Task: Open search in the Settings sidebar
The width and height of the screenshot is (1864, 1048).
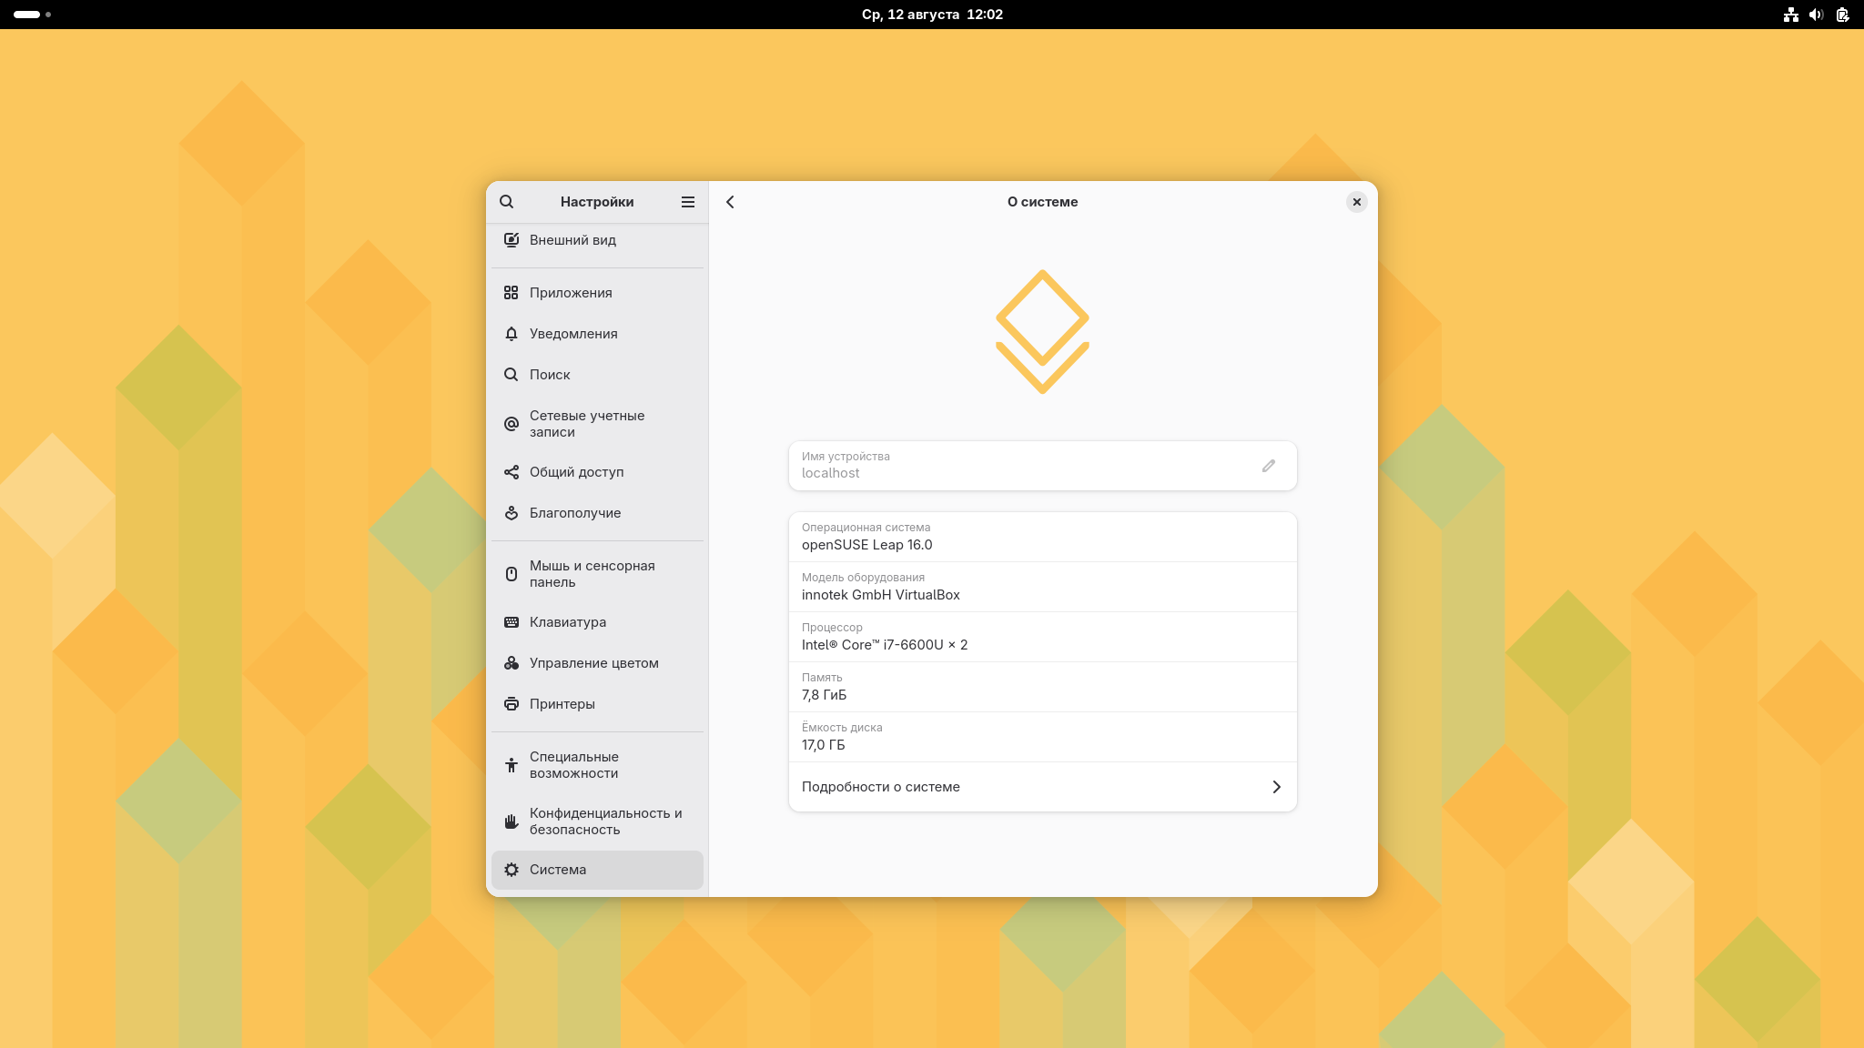Action: (x=507, y=202)
